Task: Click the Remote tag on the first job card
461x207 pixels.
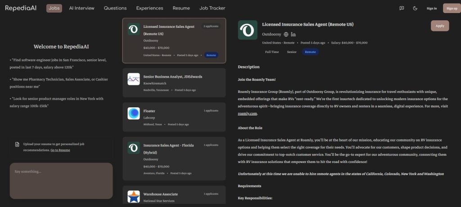Action: [x=211, y=55]
